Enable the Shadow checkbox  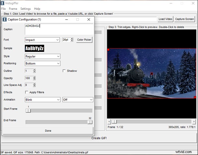[x=64, y=71]
